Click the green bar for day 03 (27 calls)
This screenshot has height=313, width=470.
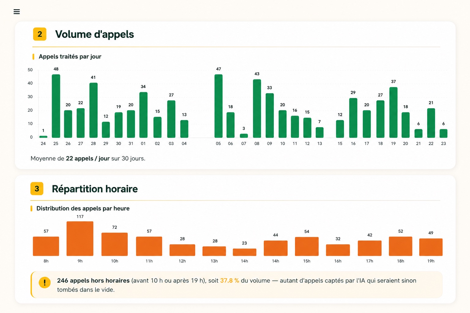[171, 119]
